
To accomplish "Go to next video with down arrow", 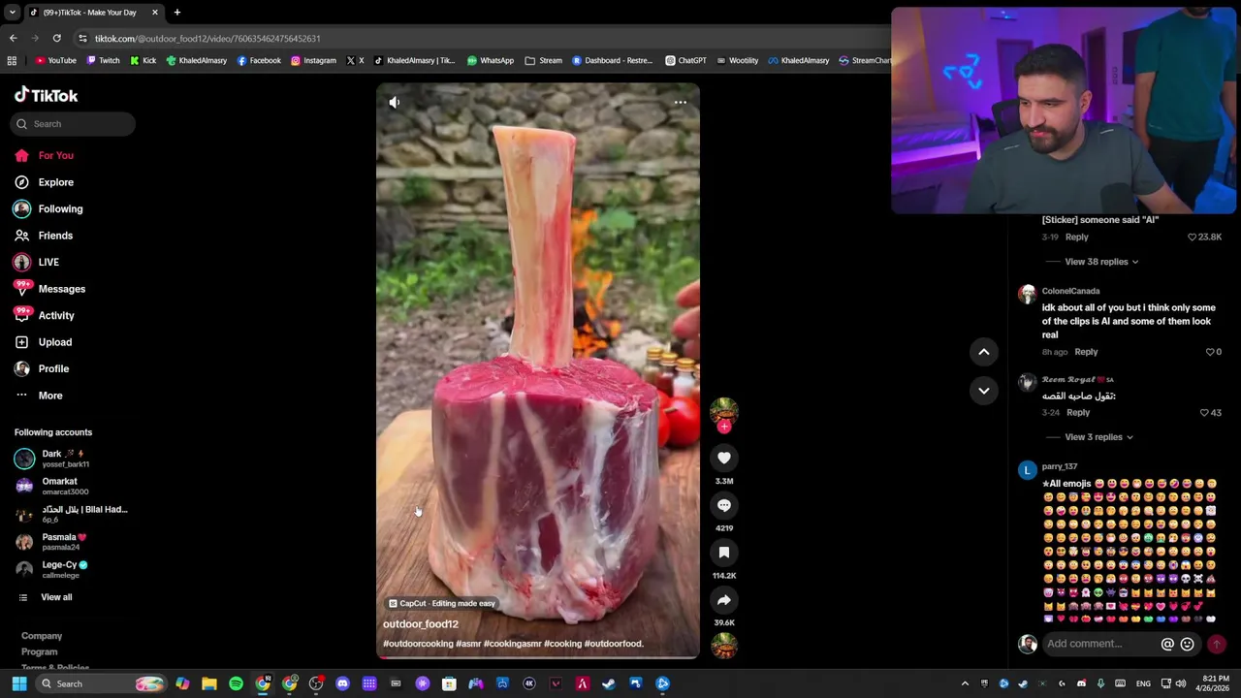I will pos(983,391).
